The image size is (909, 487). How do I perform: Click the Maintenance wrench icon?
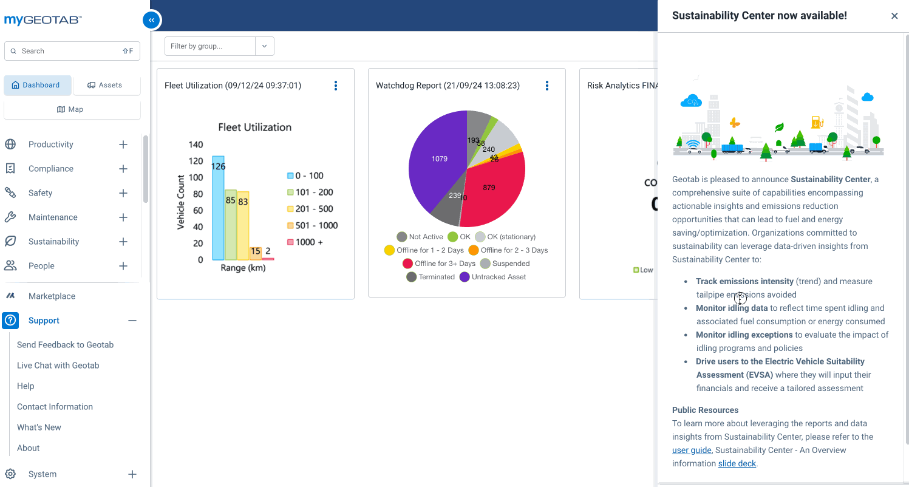click(x=10, y=217)
